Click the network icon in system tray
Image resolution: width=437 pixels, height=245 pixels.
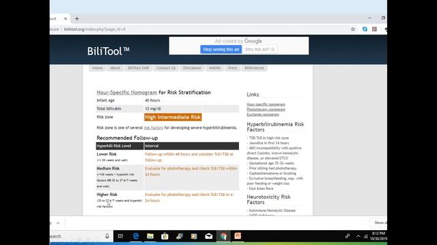(x=366, y=236)
